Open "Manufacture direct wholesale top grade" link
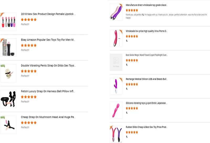 146,5
